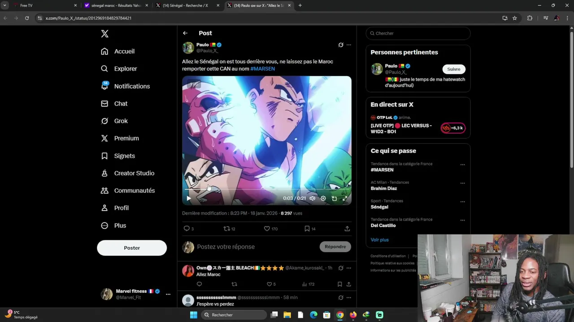Mute the video sound
Image resolution: width=574 pixels, height=322 pixels.
point(313,198)
